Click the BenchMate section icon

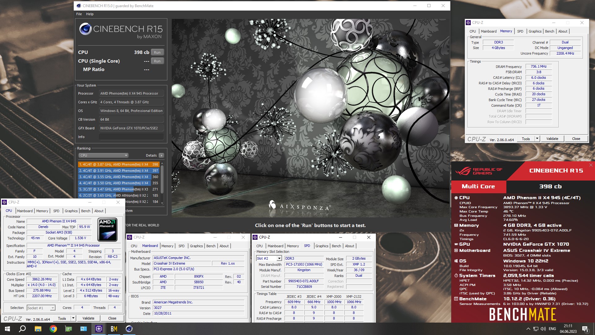456,299
